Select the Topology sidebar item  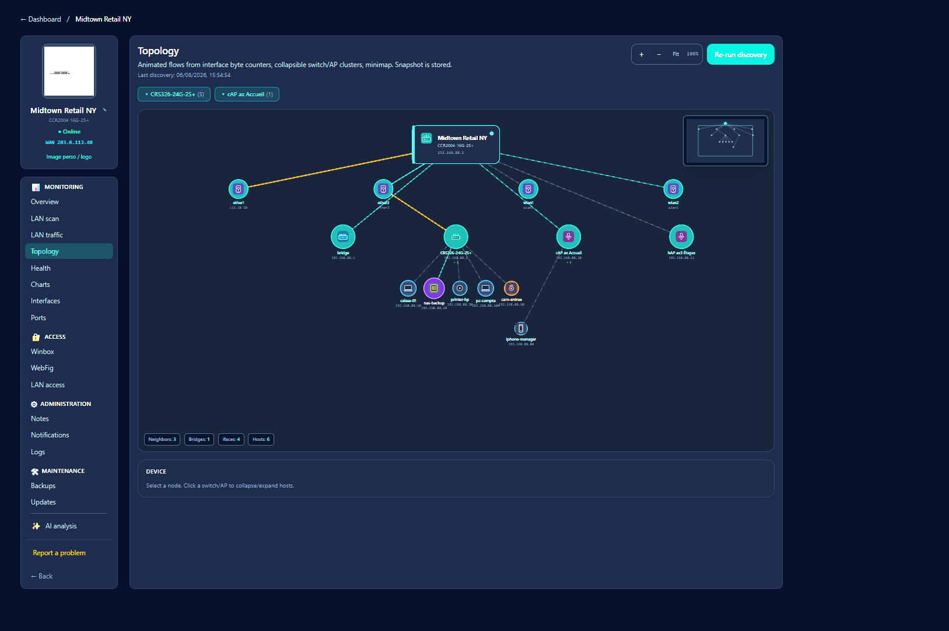(x=69, y=251)
